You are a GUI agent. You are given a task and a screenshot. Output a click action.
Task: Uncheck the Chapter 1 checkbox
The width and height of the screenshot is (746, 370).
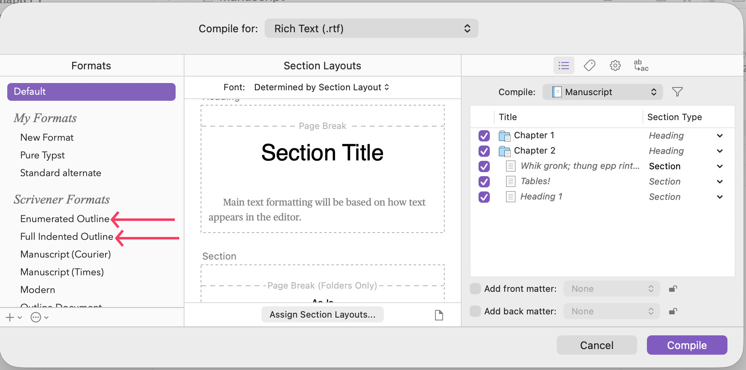(484, 135)
